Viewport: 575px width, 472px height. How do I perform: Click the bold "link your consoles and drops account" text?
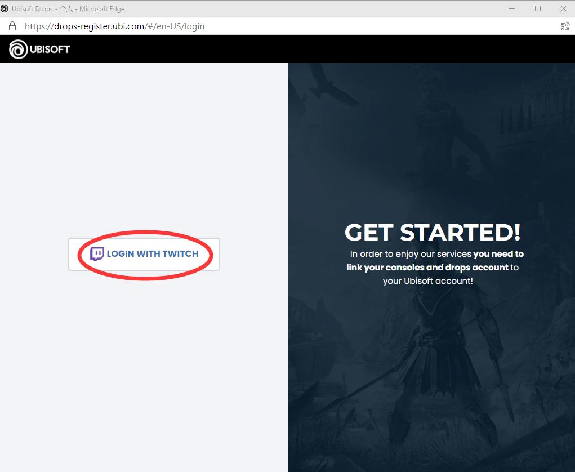(427, 268)
